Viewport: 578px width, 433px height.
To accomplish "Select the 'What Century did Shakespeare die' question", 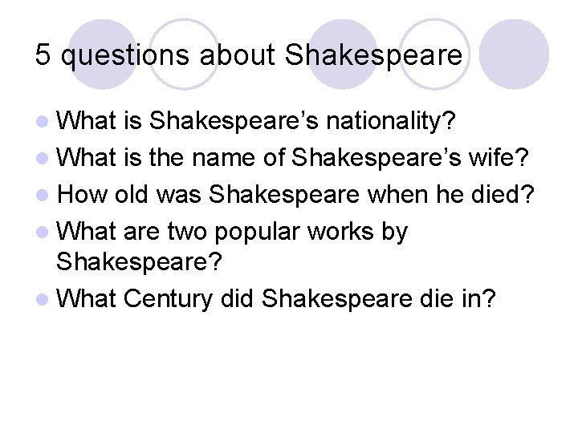I will click(x=278, y=299).
